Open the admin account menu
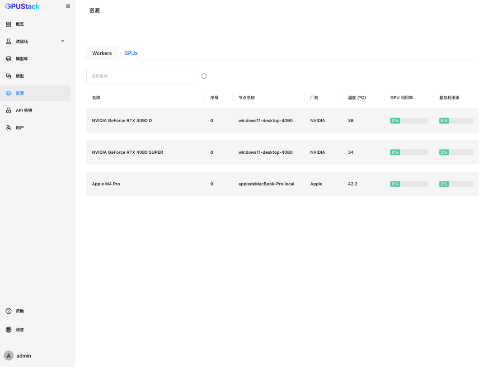This screenshot has height=369, width=488. pyautogui.click(x=18, y=355)
